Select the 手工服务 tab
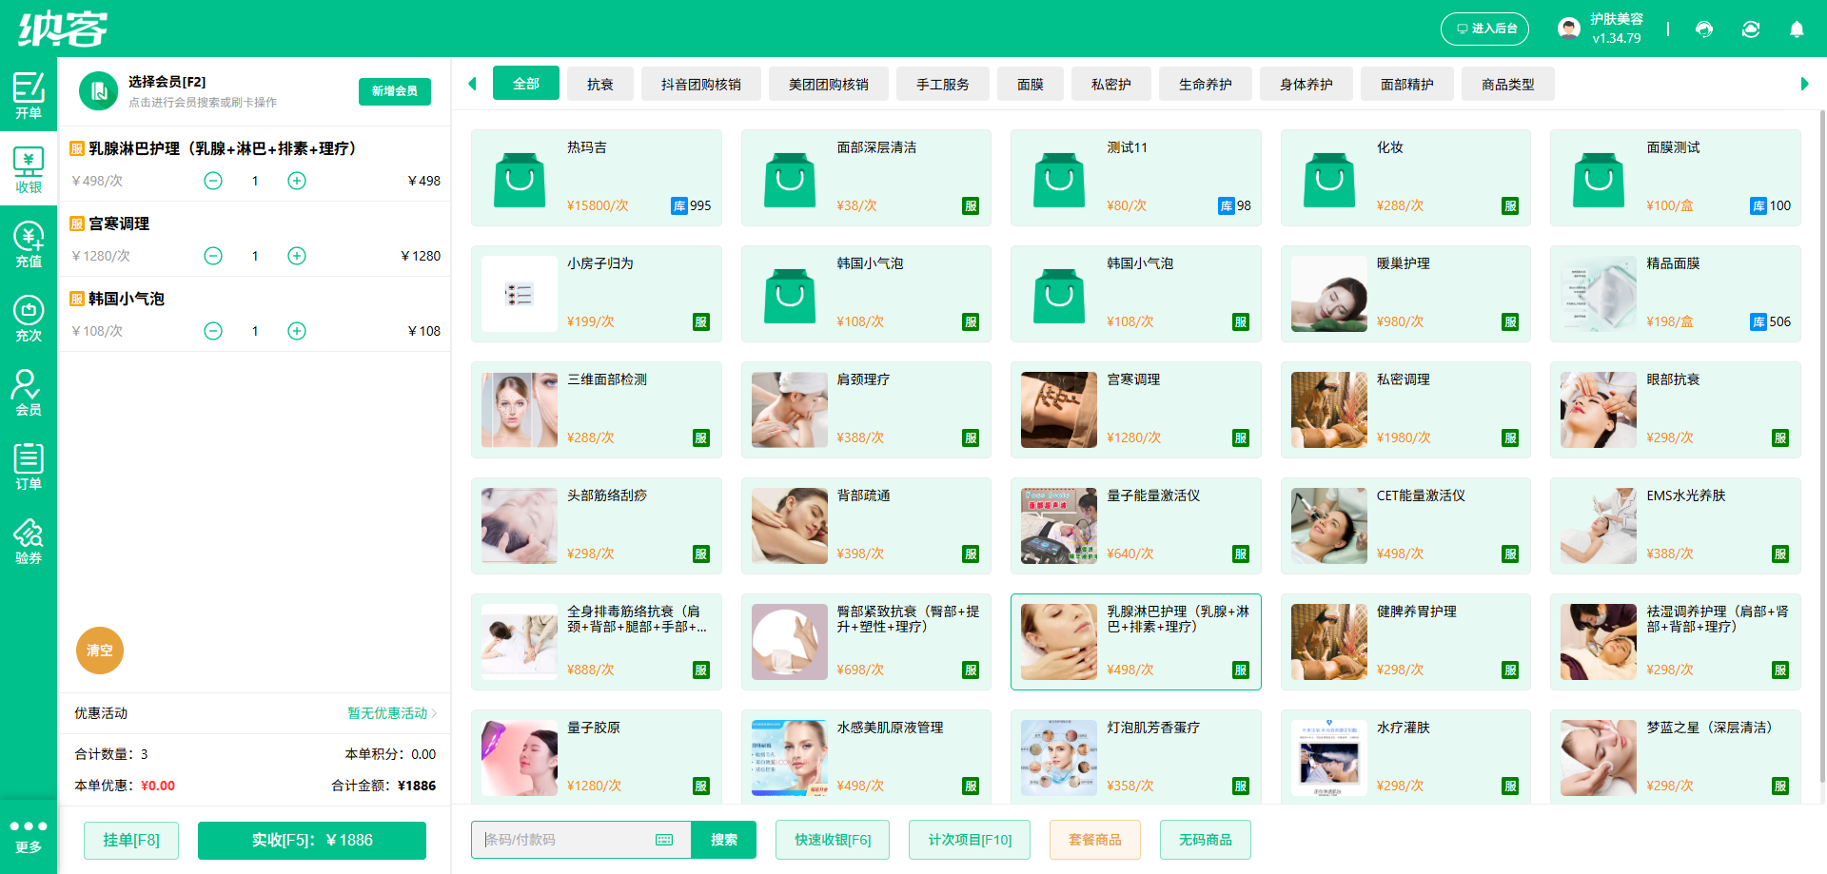This screenshot has width=1827, height=874. coord(943,85)
